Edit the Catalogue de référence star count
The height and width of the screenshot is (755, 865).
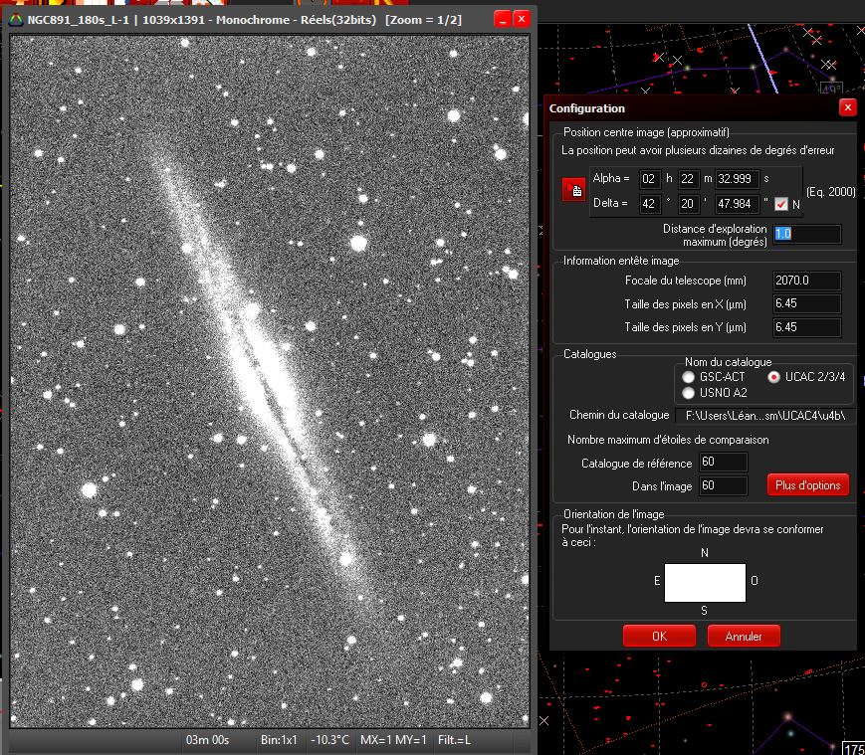pyautogui.click(x=723, y=463)
